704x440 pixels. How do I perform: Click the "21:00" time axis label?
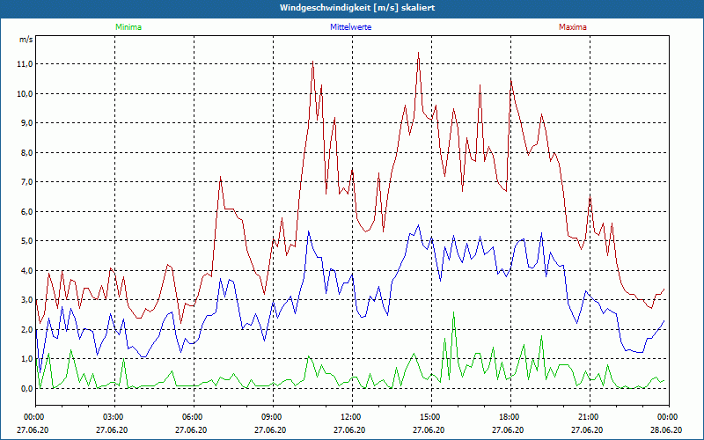587,417
